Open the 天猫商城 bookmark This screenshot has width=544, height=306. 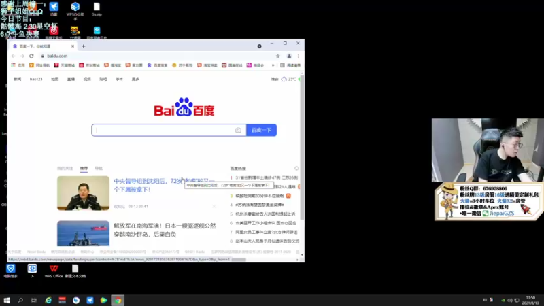tap(65, 65)
